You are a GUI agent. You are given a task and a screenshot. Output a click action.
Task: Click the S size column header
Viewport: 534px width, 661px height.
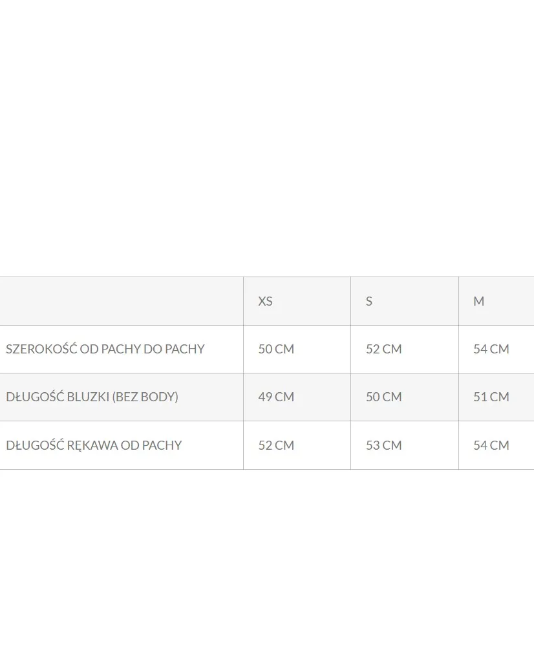click(369, 301)
